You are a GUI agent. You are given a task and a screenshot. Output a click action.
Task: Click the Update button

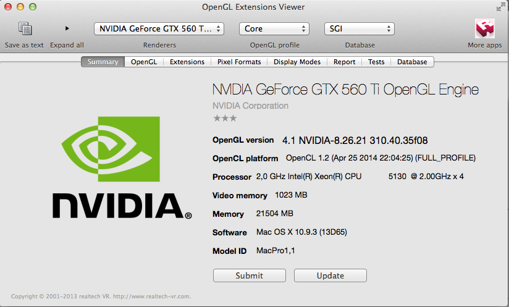(330, 275)
